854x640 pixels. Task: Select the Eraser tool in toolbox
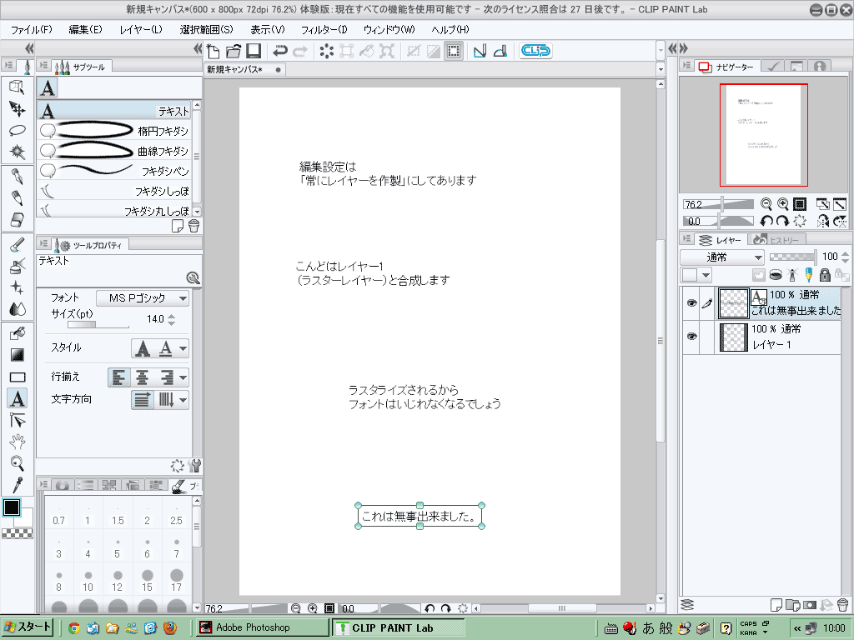click(17, 219)
